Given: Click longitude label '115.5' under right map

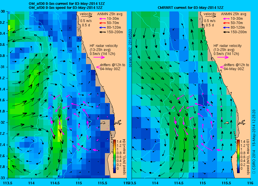Looking at the screenshot, I should click(x=226, y=183).
